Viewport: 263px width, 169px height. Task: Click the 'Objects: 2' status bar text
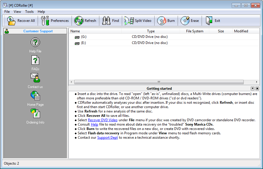pyautogui.click(x=11, y=163)
